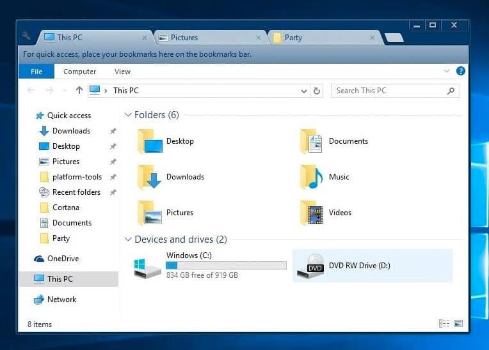Collapse the Devices and drives group
Image resolution: width=489 pixels, height=350 pixels.
click(x=128, y=240)
